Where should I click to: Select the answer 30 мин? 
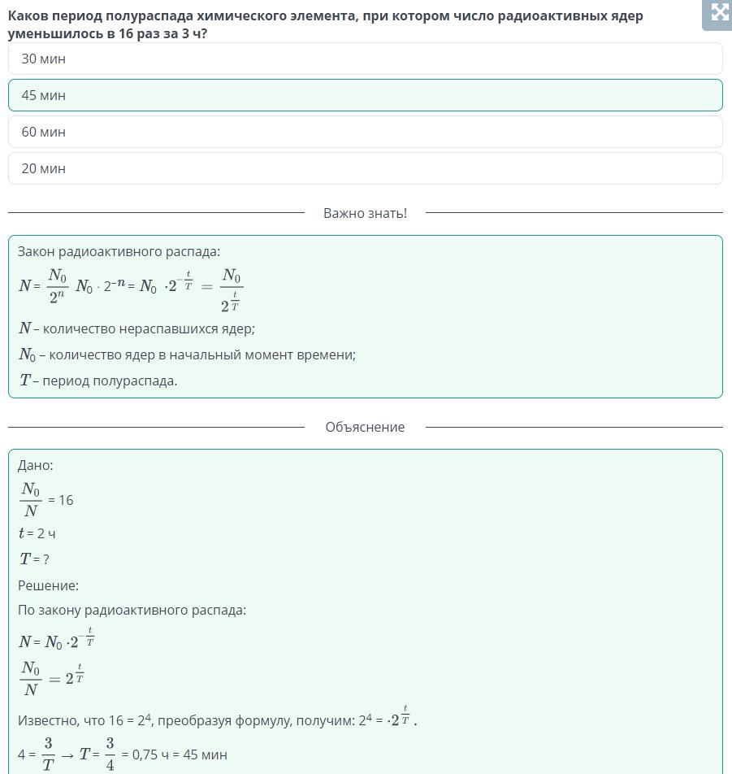coord(366,59)
